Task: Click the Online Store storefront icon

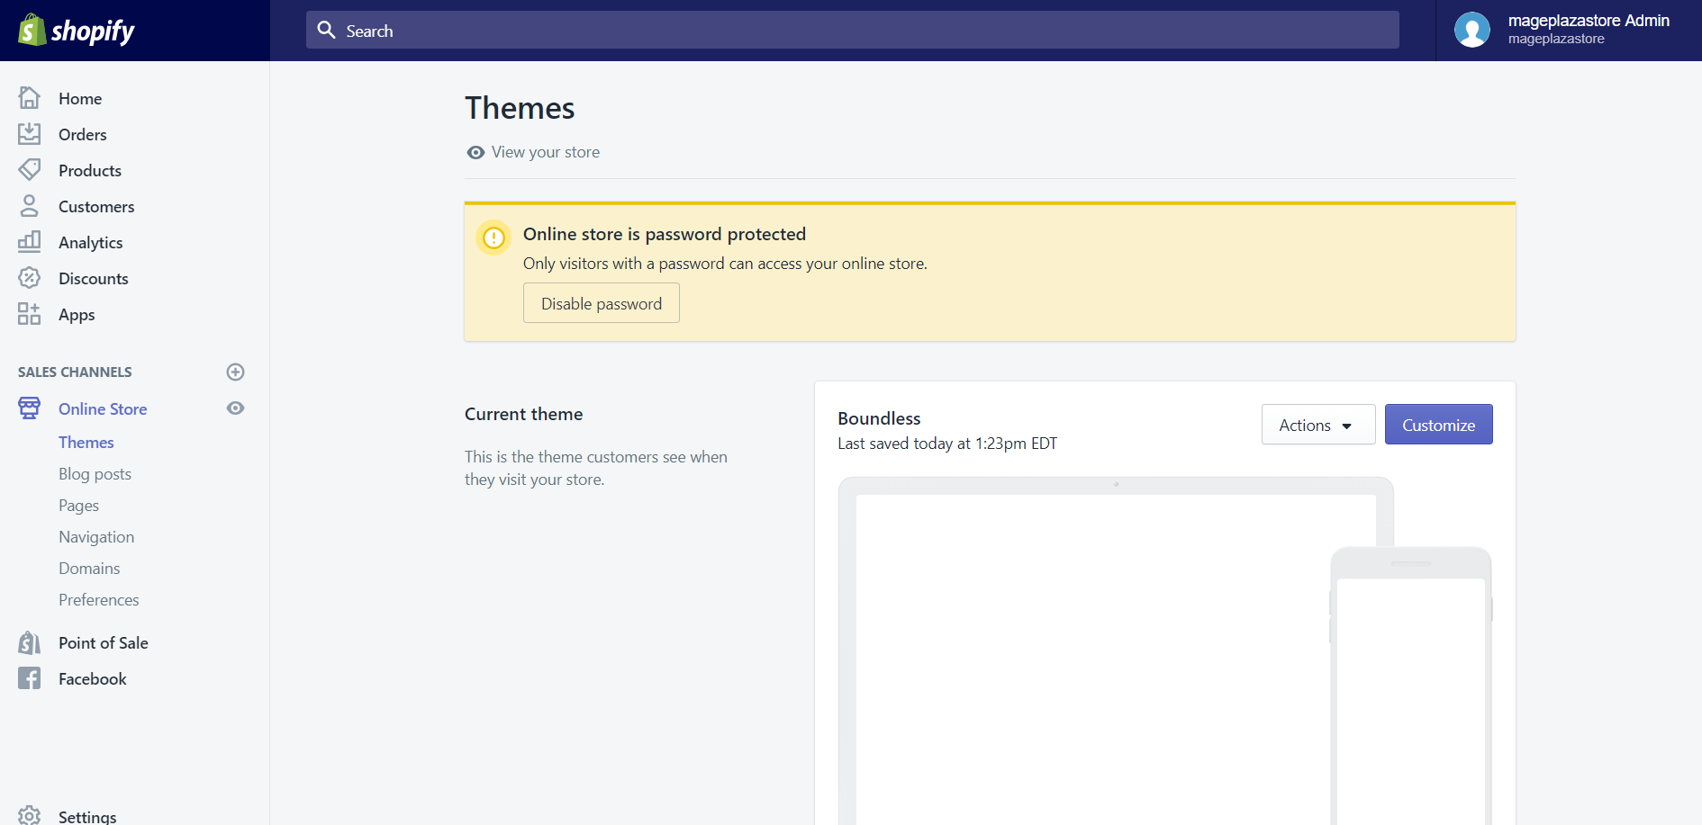Action: (x=29, y=408)
